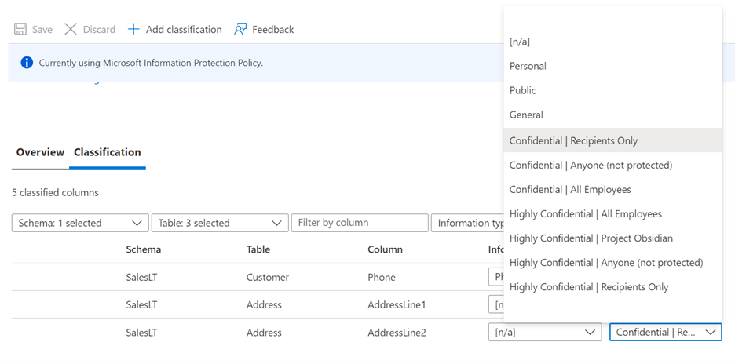Pick the General label option
The image size is (735, 364).
tap(526, 115)
